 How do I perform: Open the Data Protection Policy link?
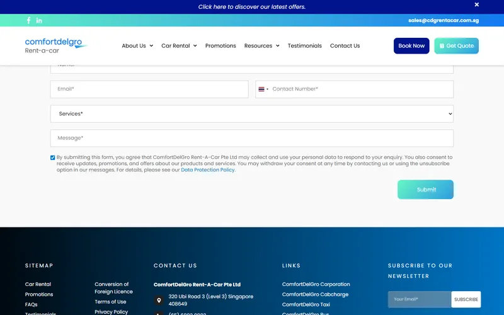(x=208, y=169)
